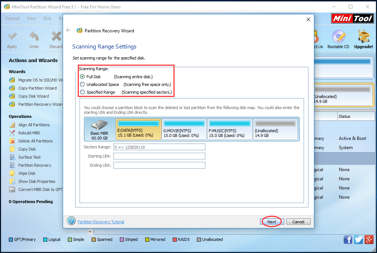
Task: Select the 14.9 GB Unallocated block
Action: click(x=275, y=130)
